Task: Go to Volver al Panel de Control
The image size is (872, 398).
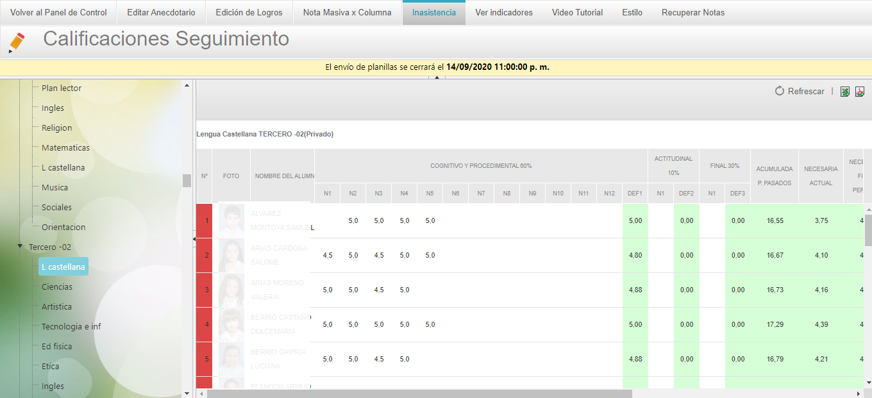Action: (58, 12)
